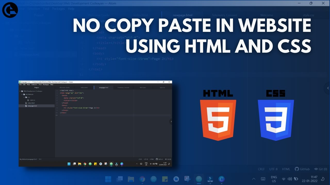The image size is (330, 185).
Task: Open GitHub panel from inset status bar
Action: click(x=159, y=159)
